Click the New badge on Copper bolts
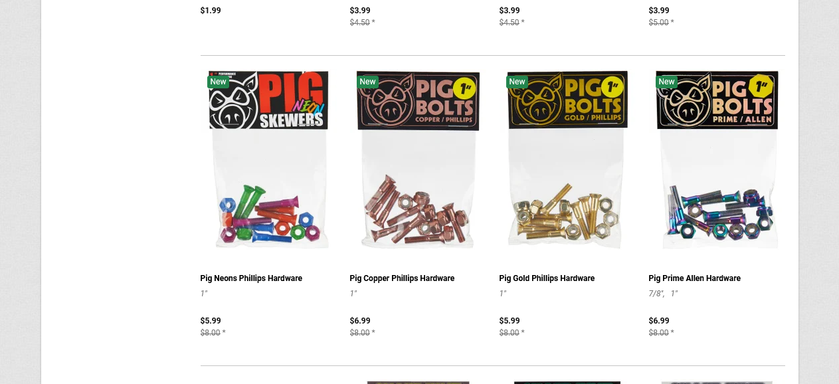This screenshot has height=384, width=839. pos(368,82)
